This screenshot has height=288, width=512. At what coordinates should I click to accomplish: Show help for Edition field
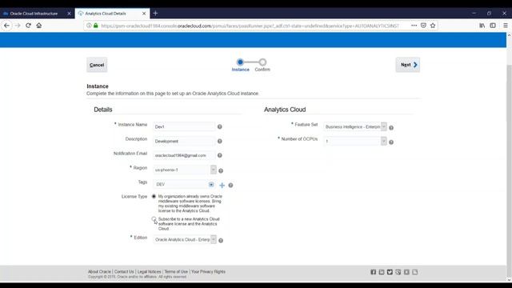(x=221, y=240)
